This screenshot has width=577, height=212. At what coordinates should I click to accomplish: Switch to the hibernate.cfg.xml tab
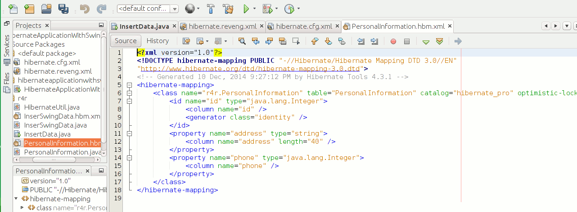click(304, 26)
